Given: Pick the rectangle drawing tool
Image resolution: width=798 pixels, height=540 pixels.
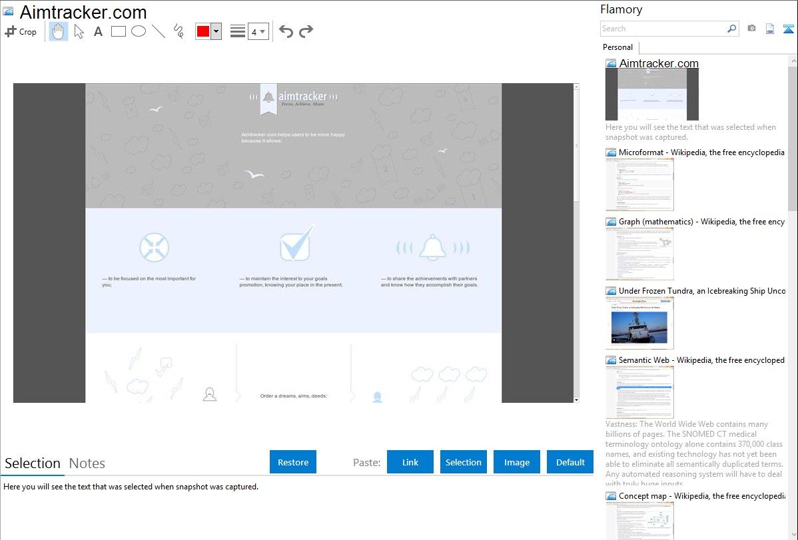Looking at the screenshot, I should 118,31.
